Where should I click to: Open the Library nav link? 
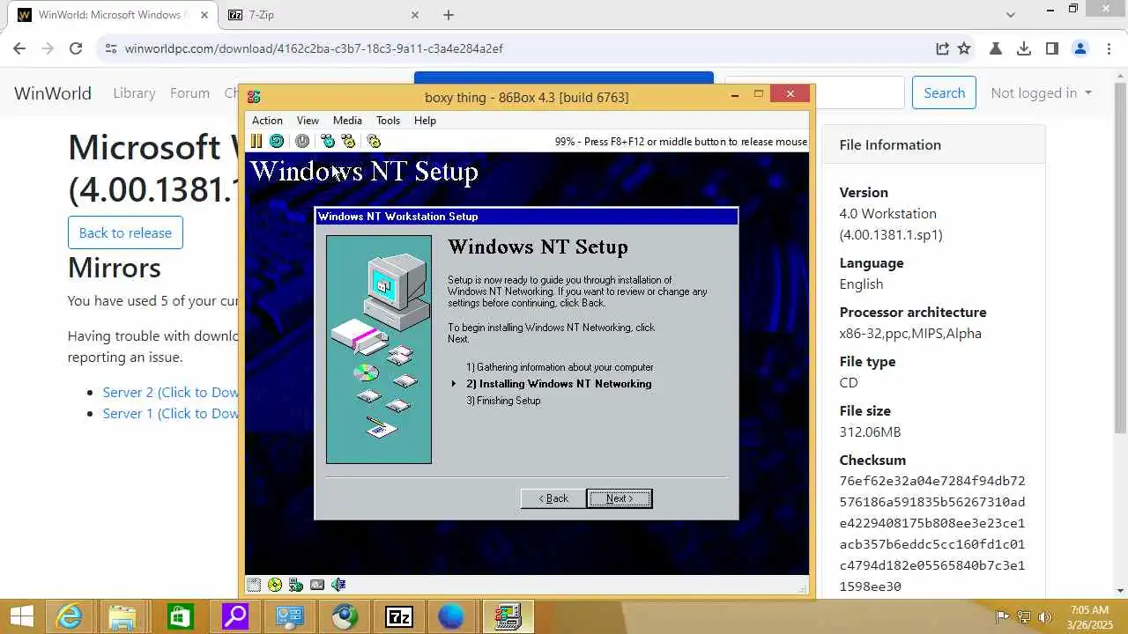(x=134, y=92)
